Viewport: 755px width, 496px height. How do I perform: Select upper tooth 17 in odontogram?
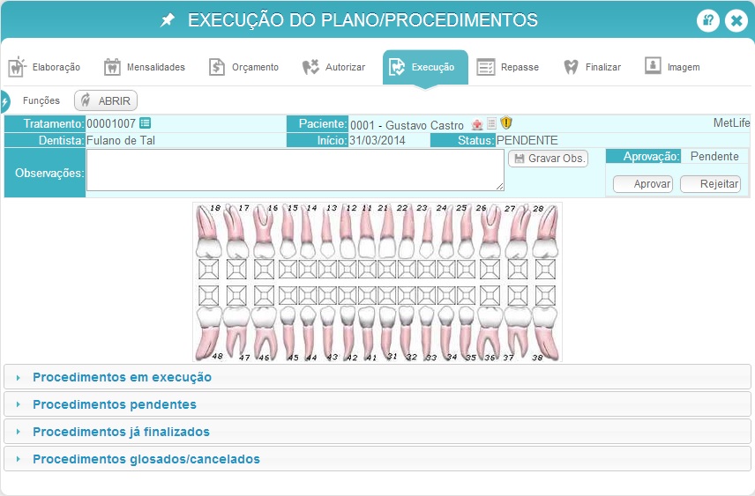click(236, 232)
